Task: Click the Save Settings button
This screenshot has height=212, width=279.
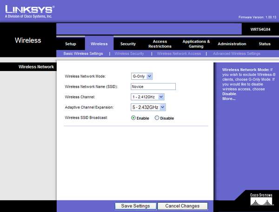Action: tap(135, 206)
